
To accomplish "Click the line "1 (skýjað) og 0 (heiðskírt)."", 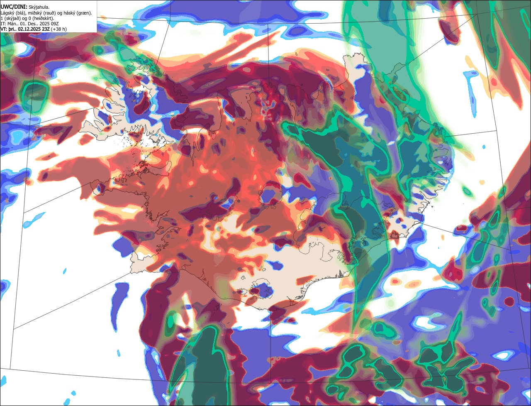I will [27, 18].
